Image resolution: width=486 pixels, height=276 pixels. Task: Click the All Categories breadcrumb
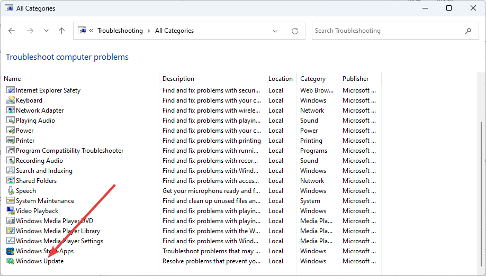pos(174,31)
